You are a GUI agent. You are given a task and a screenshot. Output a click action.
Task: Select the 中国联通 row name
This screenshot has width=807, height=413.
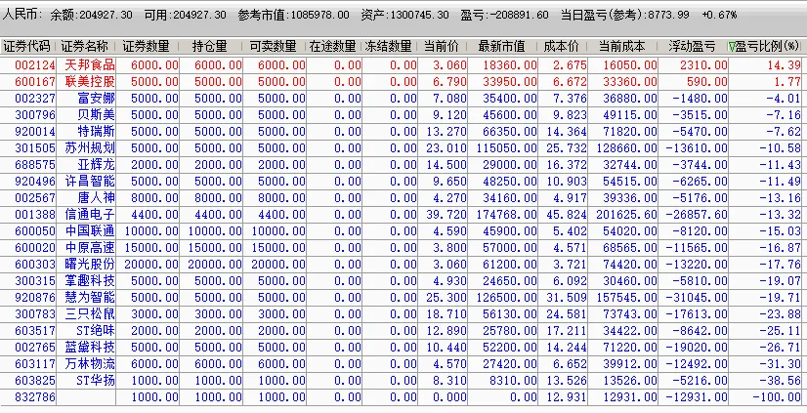(x=90, y=231)
